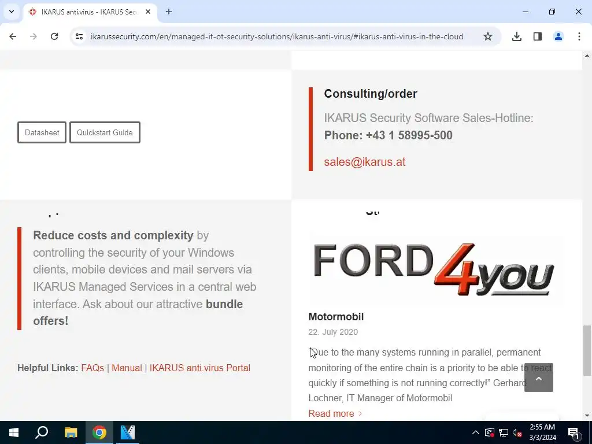Open IKARUS anti.virus Portal link
The width and height of the screenshot is (592, 444).
coord(200,368)
